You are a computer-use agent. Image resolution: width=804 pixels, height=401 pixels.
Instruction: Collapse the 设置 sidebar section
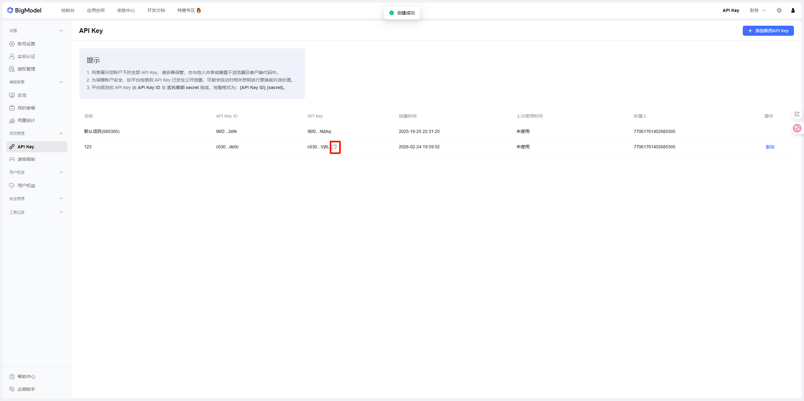[61, 31]
